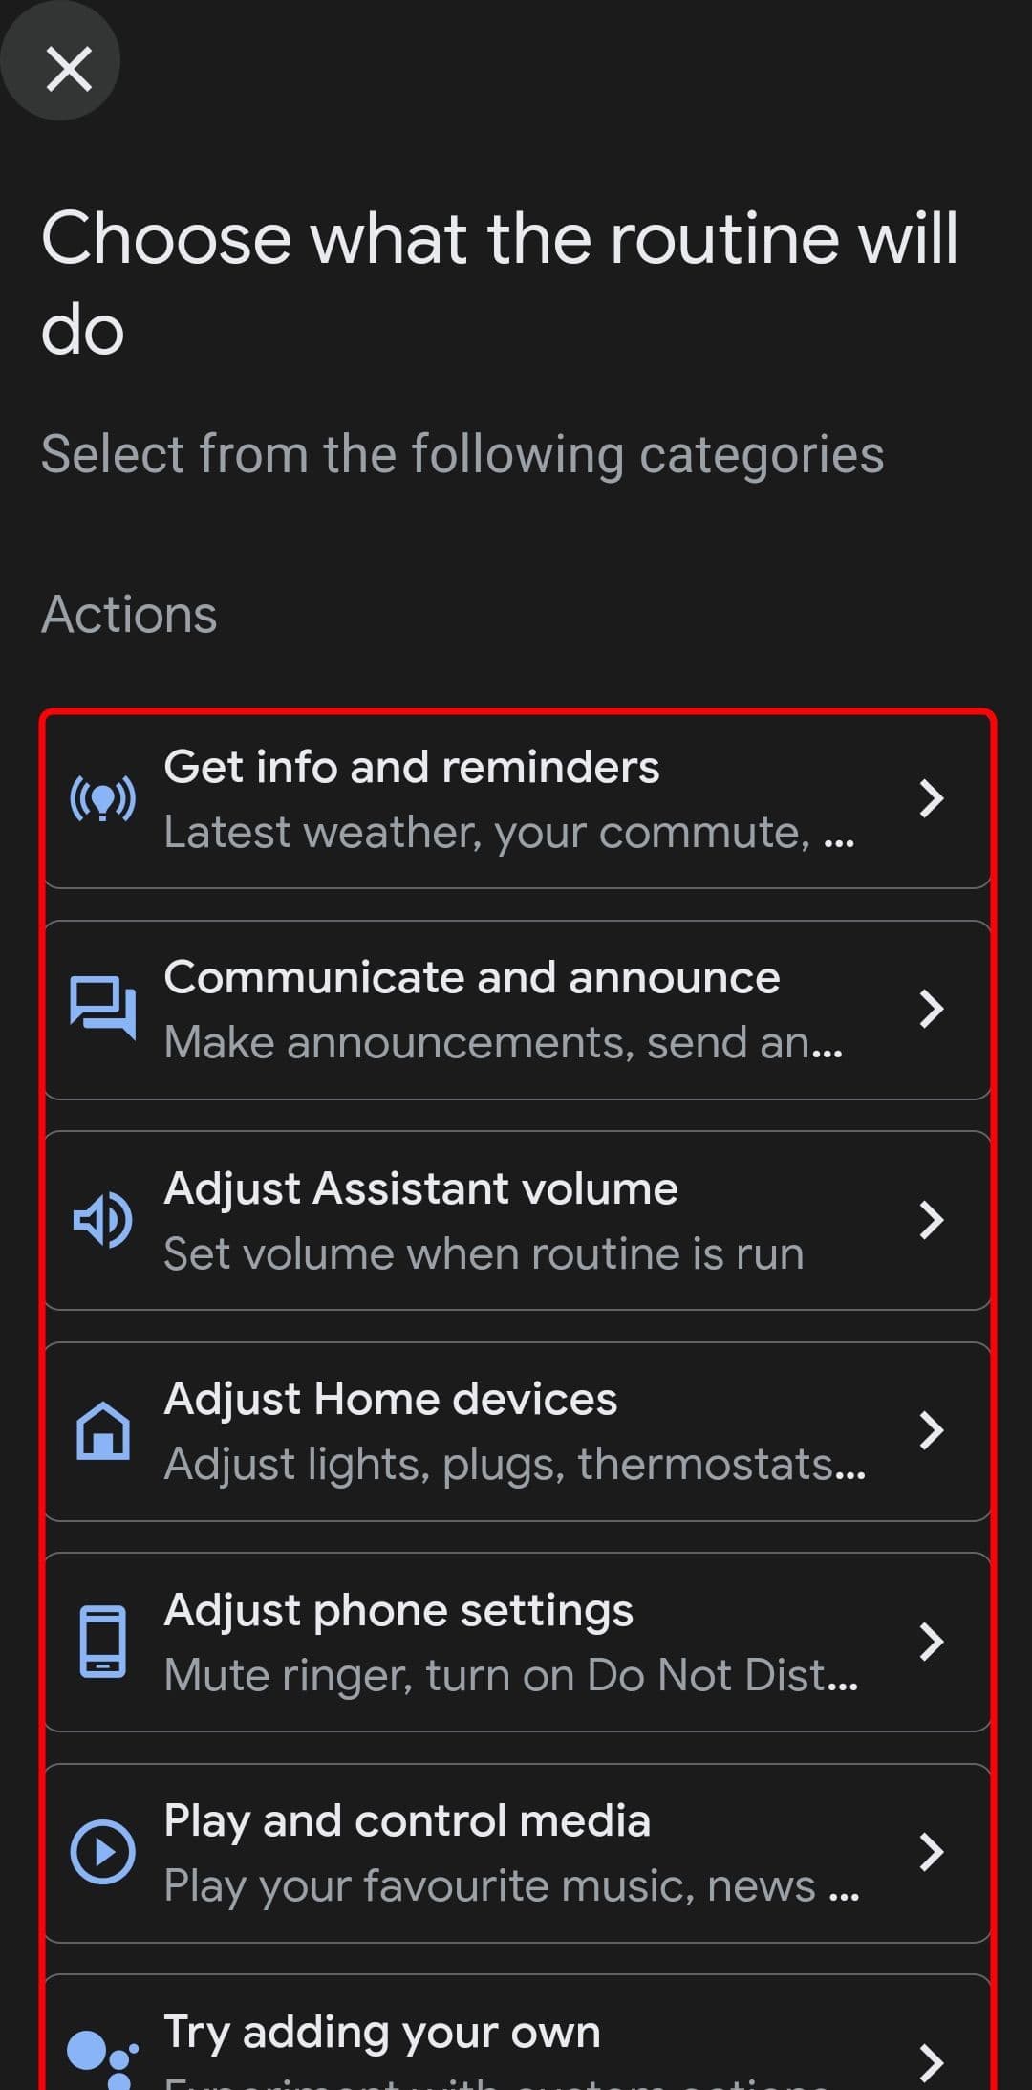This screenshot has height=2090, width=1032.
Task: Tap the broadcast icon for info and reminders
Action: tap(102, 799)
